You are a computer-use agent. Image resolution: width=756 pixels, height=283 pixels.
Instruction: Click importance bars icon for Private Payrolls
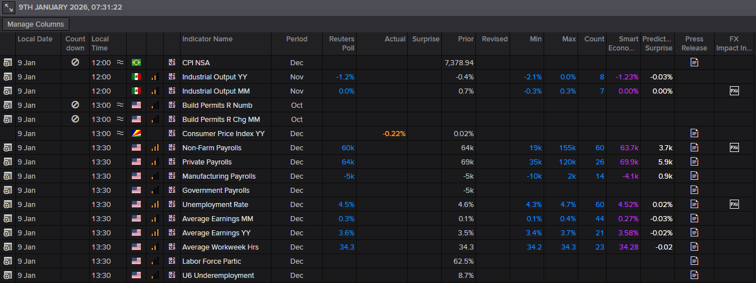(x=154, y=162)
